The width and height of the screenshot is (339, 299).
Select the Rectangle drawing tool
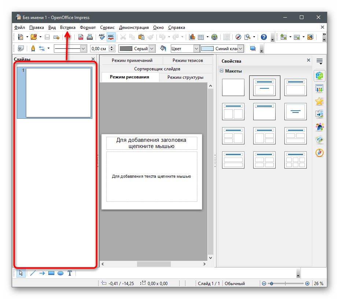pos(51,273)
